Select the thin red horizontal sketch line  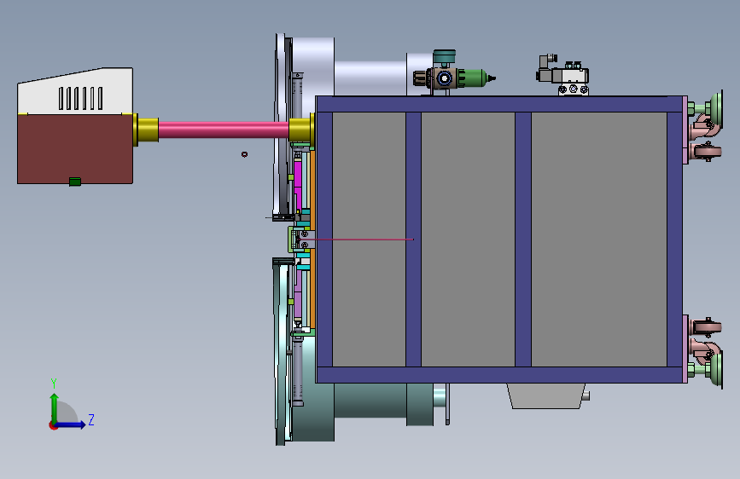click(x=355, y=239)
